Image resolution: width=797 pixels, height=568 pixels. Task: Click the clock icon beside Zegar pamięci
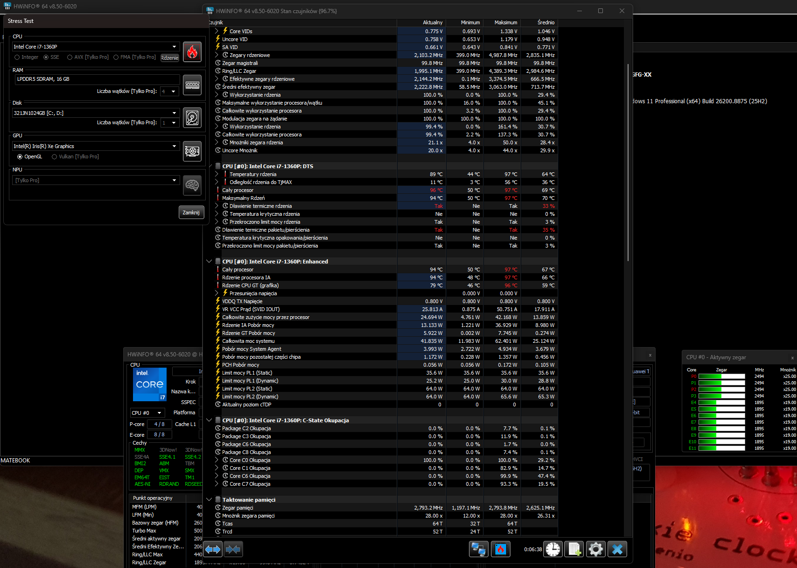(218, 508)
